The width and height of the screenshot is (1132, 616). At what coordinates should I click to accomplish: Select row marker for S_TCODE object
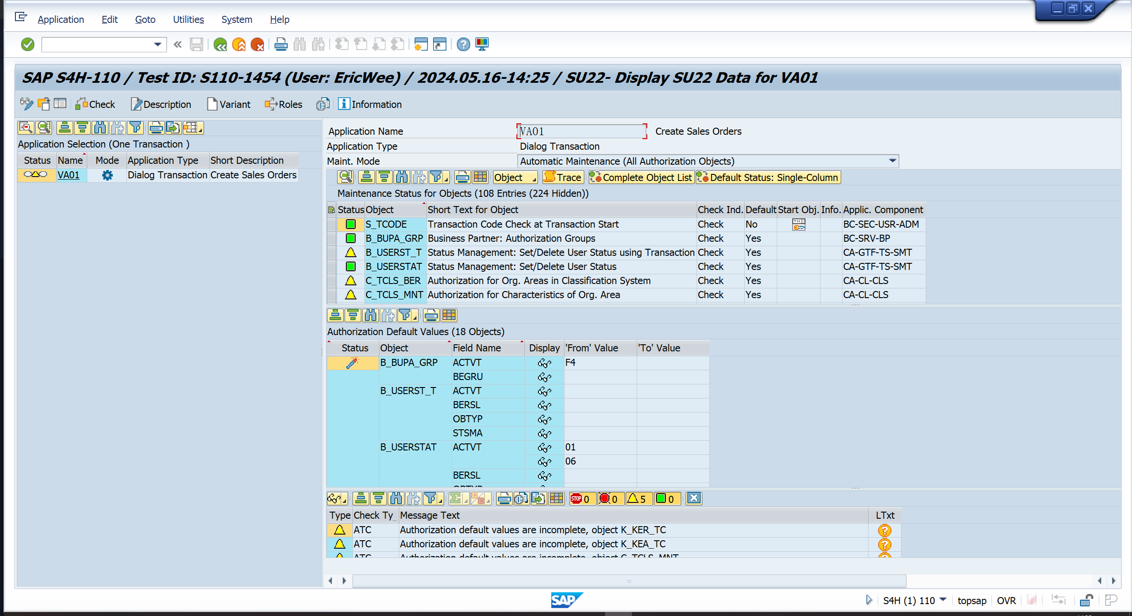coord(331,225)
